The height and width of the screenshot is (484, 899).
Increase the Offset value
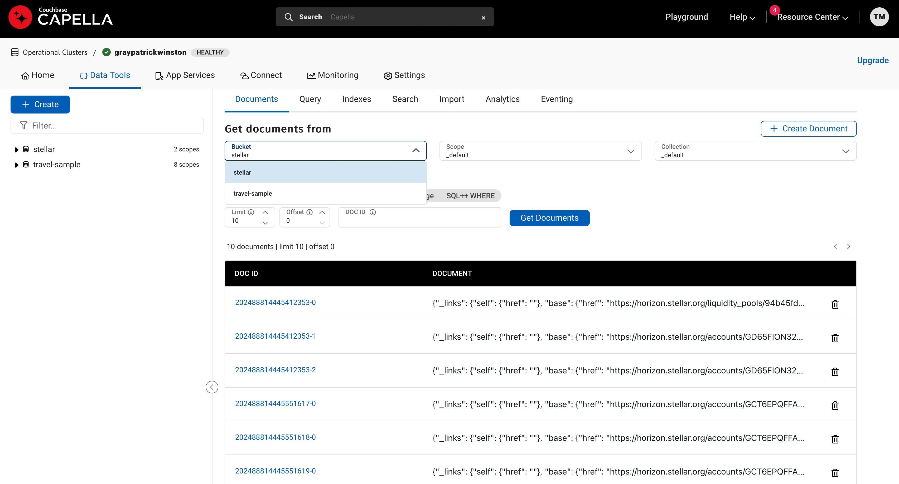click(x=322, y=212)
